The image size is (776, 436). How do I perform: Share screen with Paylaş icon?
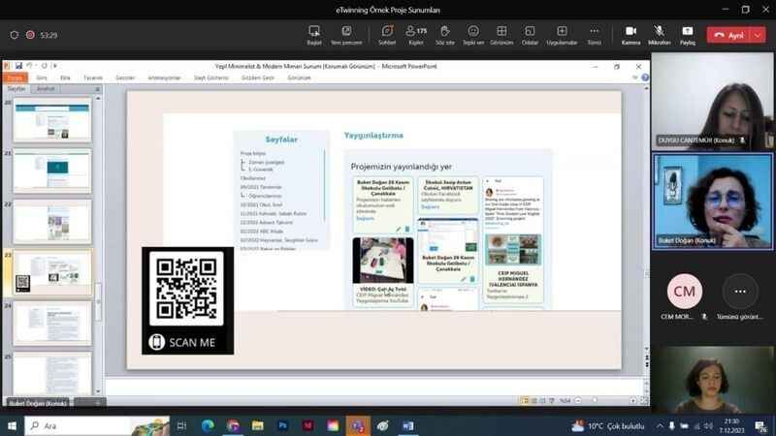(x=688, y=36)
